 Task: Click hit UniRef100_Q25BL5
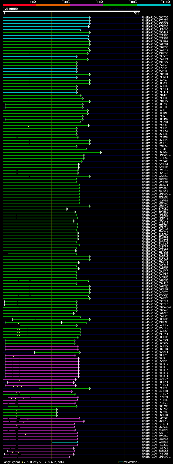point(155,442)
